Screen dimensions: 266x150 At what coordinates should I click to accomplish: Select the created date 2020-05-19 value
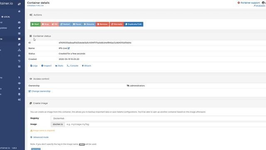pos(69,59)
